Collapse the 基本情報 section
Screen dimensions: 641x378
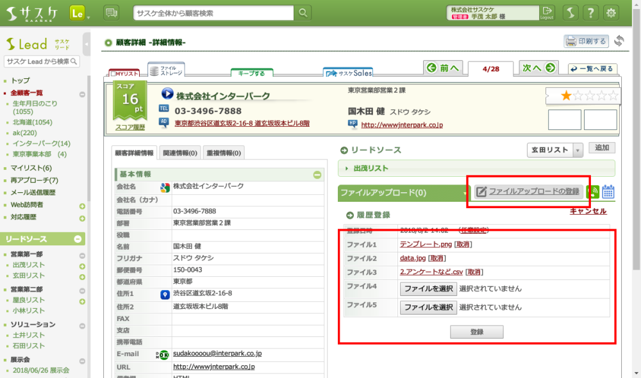pos(317,174)
